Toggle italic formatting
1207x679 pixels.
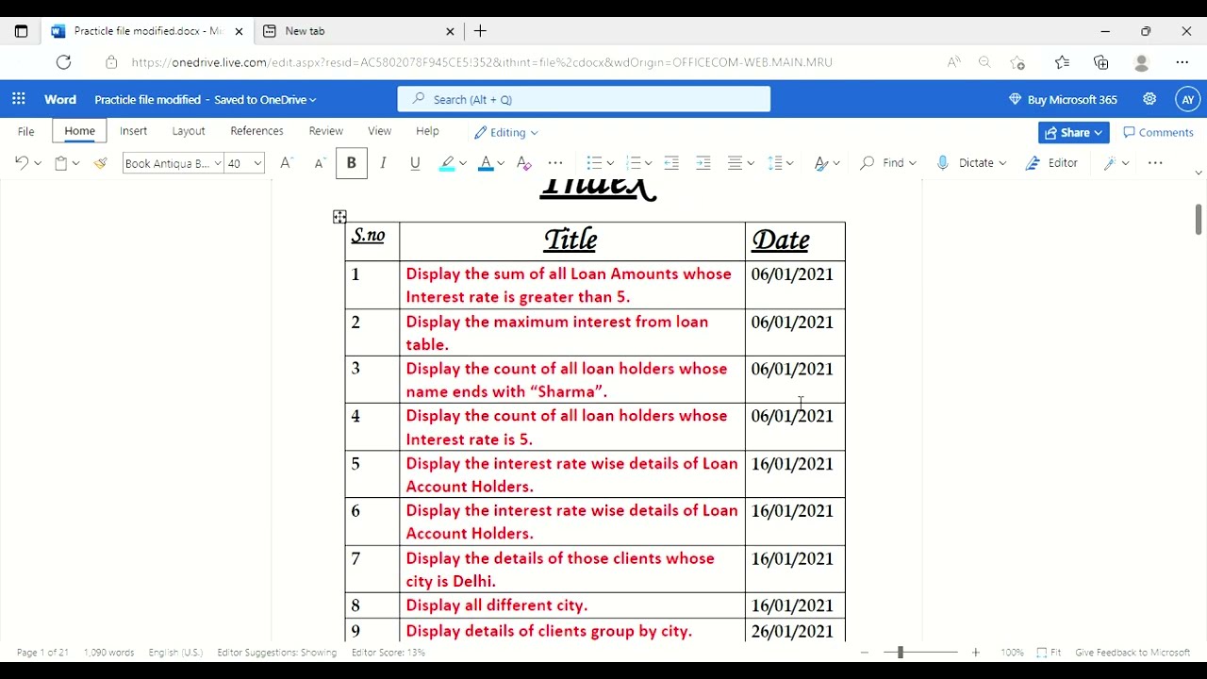pyautogui.click(x=383, y=163)
